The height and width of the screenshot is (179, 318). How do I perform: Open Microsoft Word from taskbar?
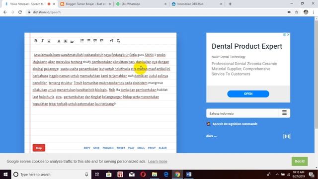189,175
